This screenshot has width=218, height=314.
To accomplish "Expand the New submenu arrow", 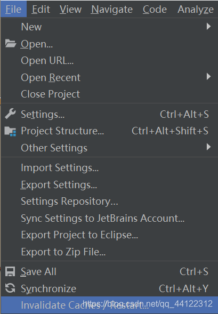I will click(x=208, y=27).
